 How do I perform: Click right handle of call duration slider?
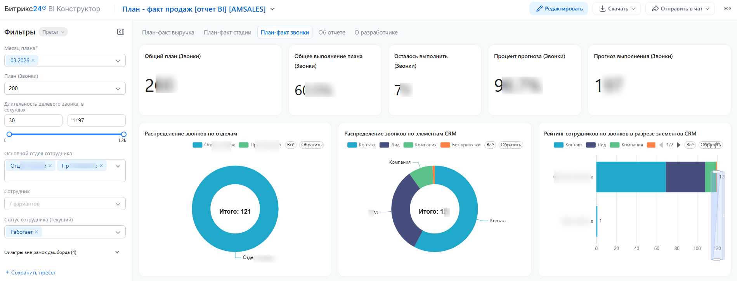tap(123, 134)
